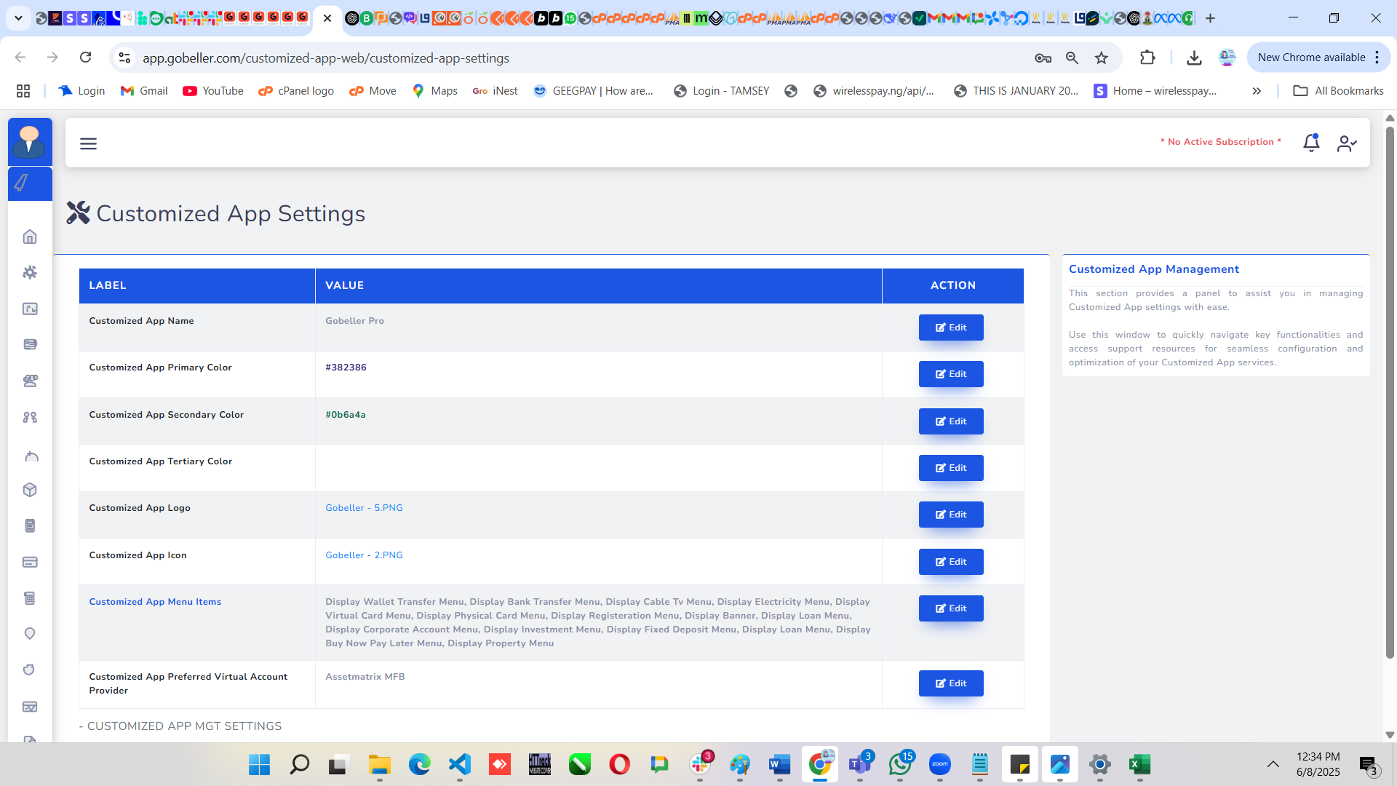Click the location pin sidebar icon
The width and height of the screenshot is (1397, 786).
30,634
